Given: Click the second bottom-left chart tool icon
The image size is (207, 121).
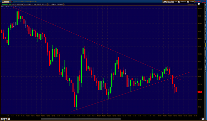Looking at the screenshot, I should 4,119.
